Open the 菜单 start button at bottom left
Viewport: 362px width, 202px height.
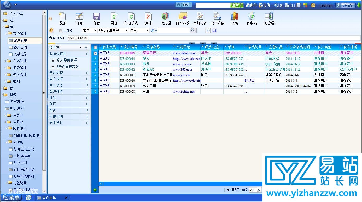pos(11,198)
